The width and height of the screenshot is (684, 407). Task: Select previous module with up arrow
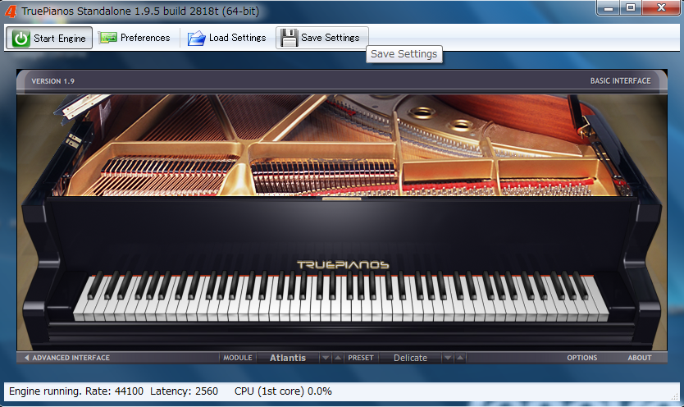pos(338,358)
